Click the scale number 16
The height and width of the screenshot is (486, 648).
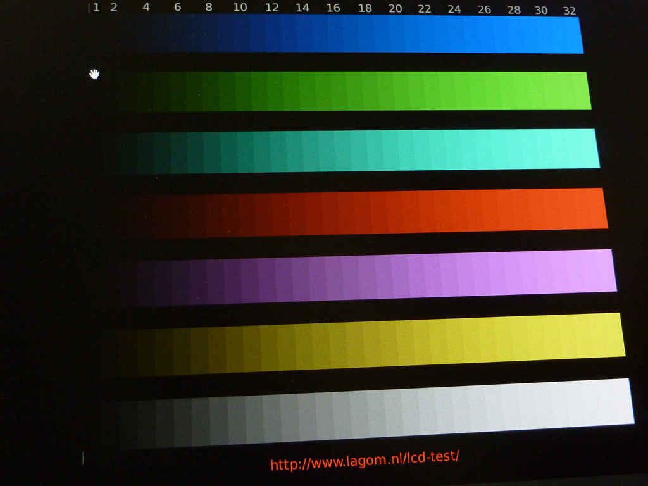[333, 8]
